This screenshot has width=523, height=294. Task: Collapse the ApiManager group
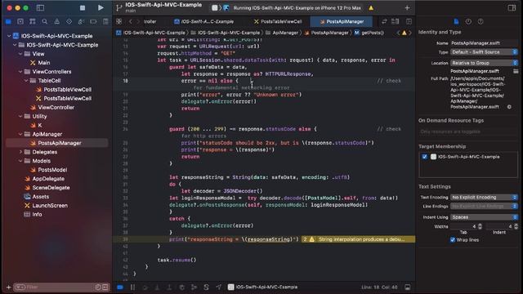(x=20, y=134)
